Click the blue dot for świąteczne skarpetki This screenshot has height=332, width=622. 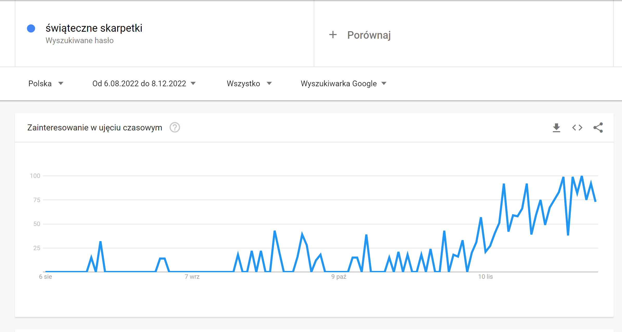[31, 29]
